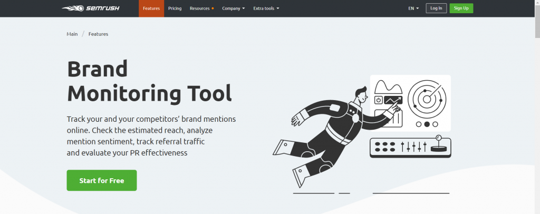Click the Start for Free button
The image size is (540, 214).
tap(102, 180)
